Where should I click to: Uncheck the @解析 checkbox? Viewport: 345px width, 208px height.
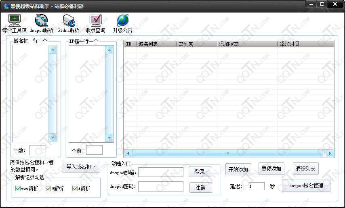pyautogui.click(x=48, y=189)
